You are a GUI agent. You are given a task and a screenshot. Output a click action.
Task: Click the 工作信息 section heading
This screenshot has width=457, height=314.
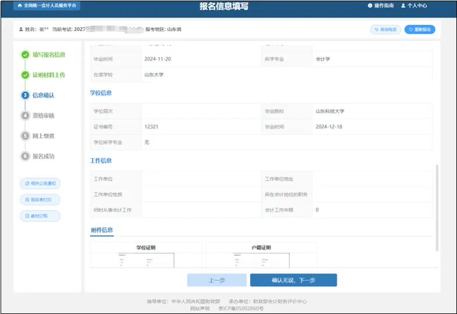[x=101, y=161]
